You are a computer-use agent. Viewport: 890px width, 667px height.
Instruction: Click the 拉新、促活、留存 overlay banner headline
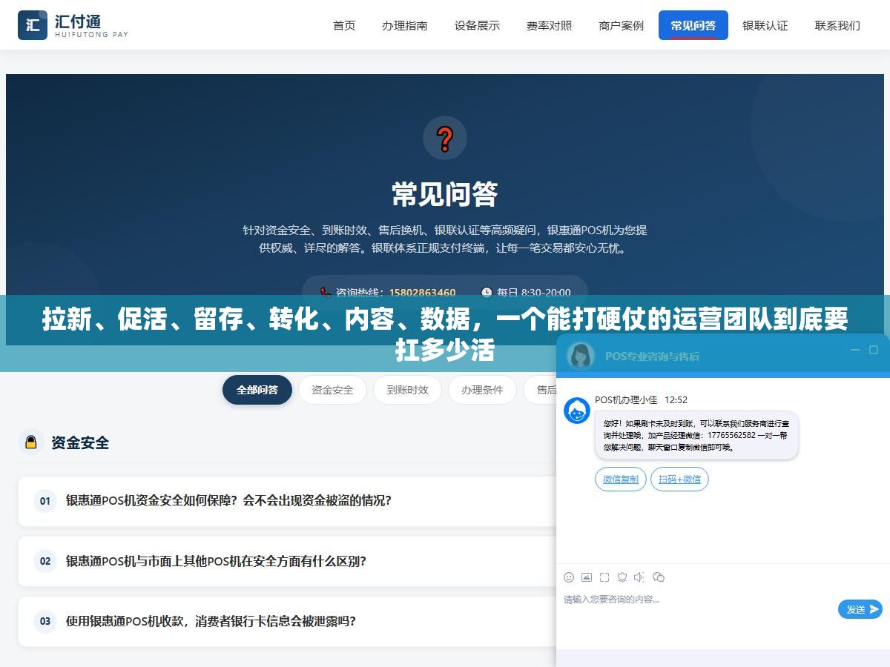445,334
